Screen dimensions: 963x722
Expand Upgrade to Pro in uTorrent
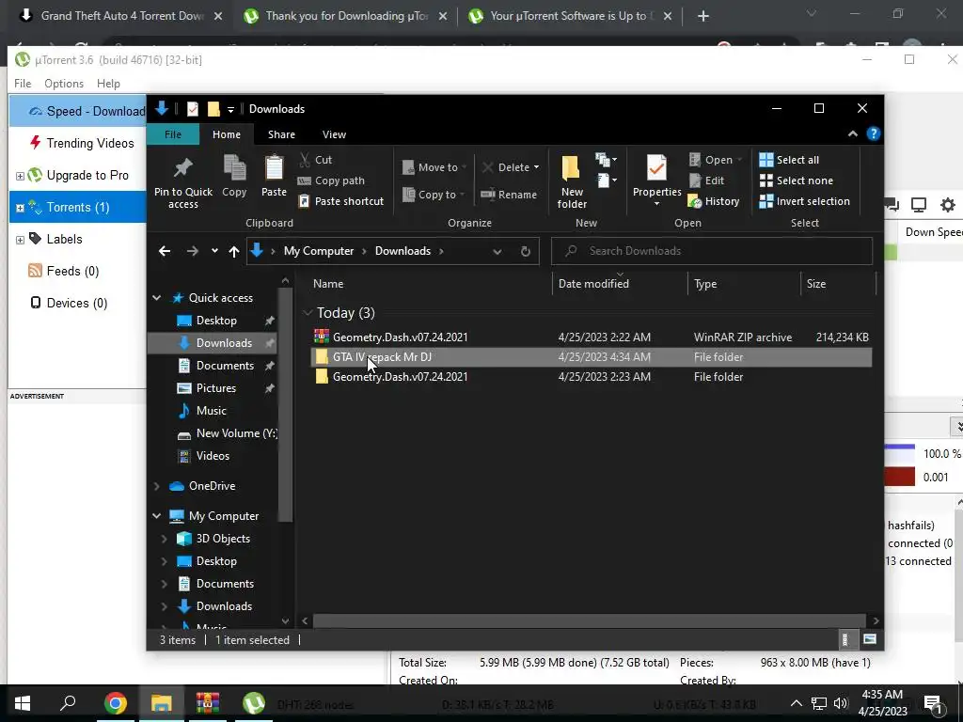[x=20, y=176]
